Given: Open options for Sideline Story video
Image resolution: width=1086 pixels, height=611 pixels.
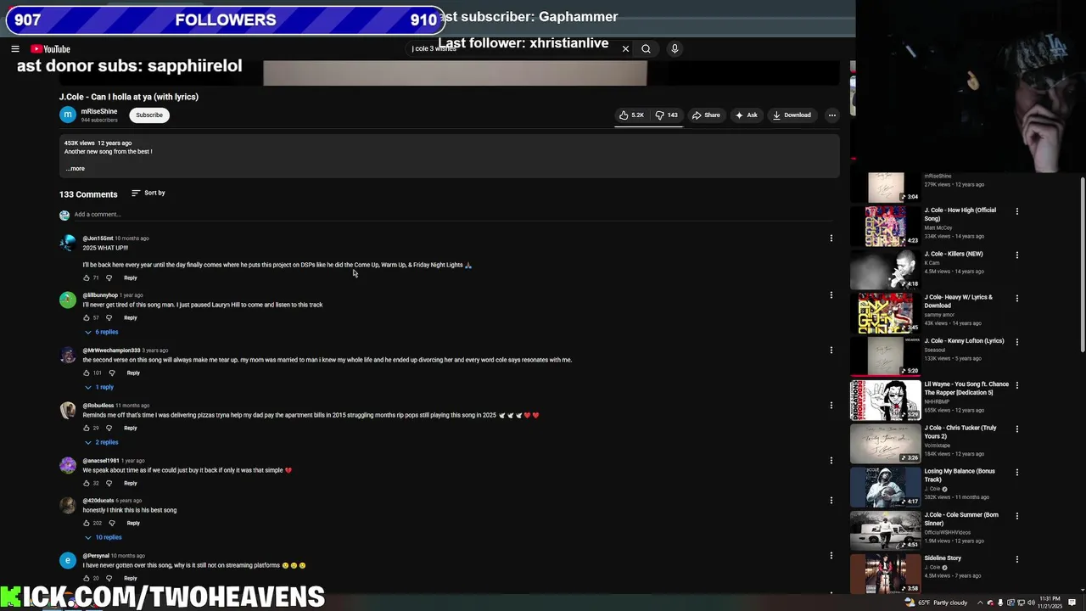Looking at the screenshot, I should tap(1017, 559).
